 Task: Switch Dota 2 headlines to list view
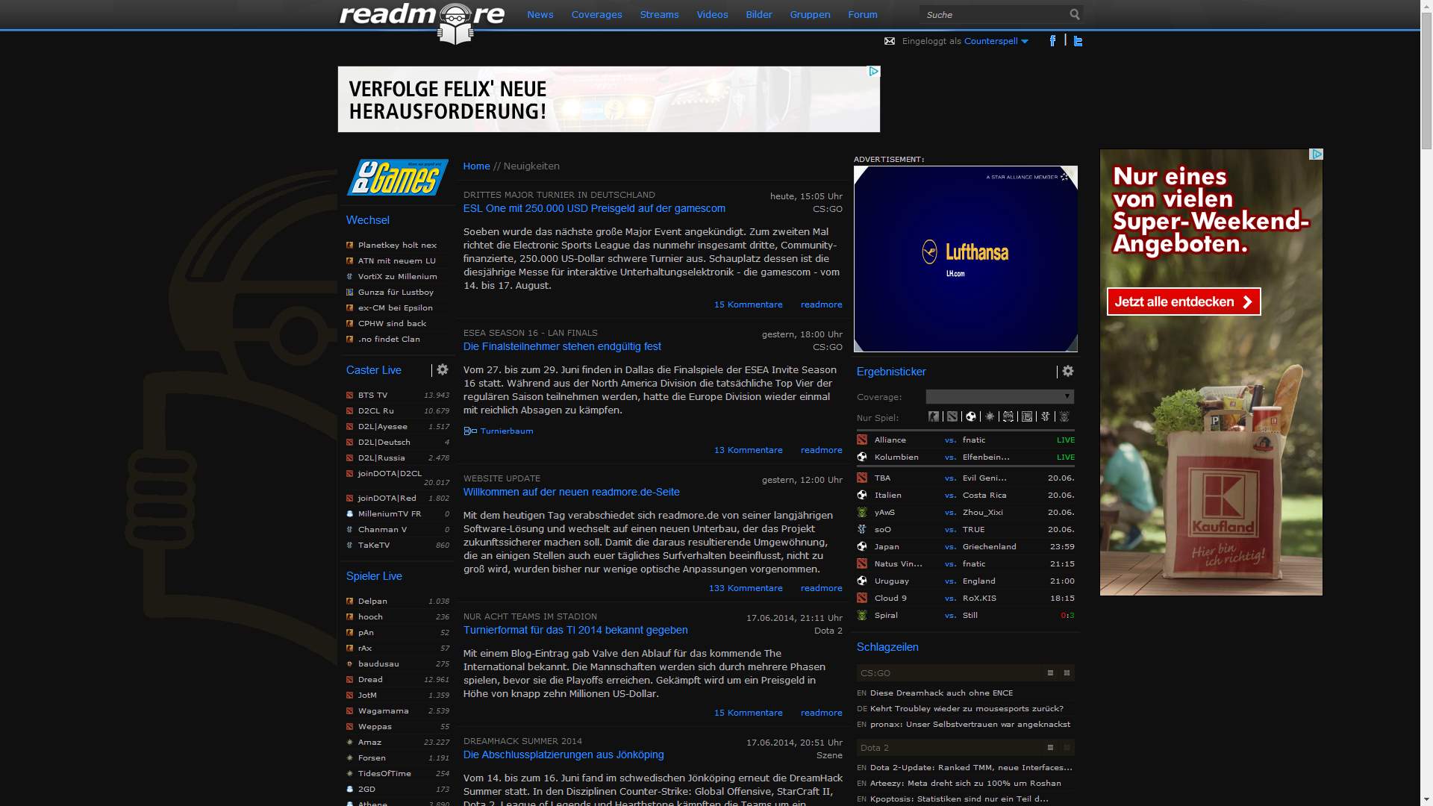[x=1050, y=748]
